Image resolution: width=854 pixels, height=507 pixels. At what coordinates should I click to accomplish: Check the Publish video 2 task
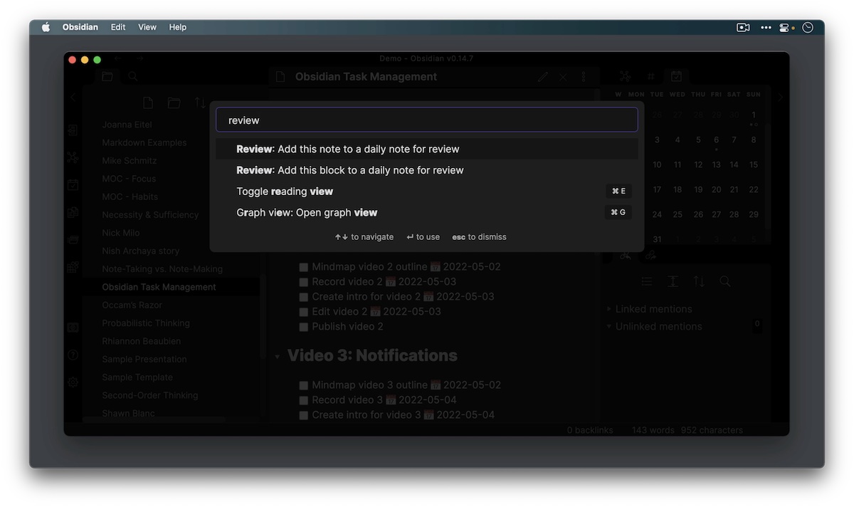point(303,327)
